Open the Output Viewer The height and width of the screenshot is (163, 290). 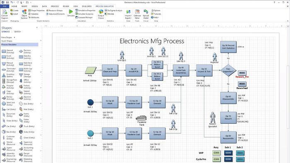click(101, 14)
